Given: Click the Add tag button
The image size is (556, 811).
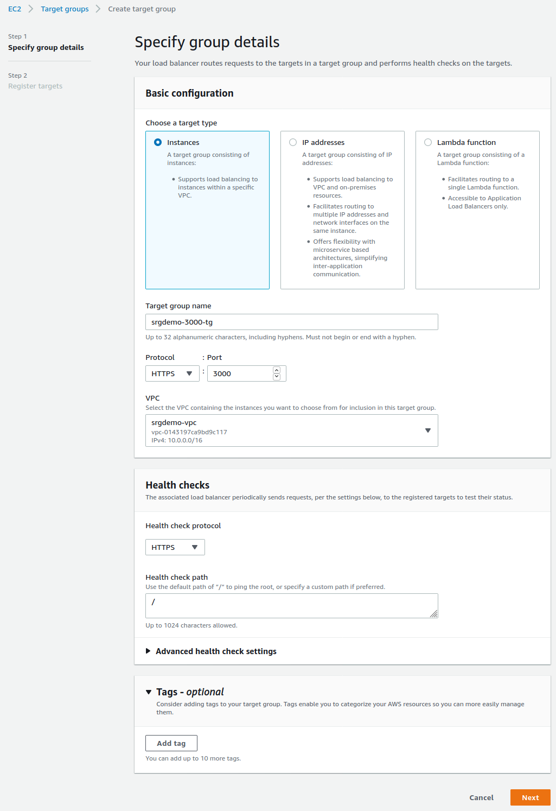Looking at the screenshot, I should (x=171, y=743).
